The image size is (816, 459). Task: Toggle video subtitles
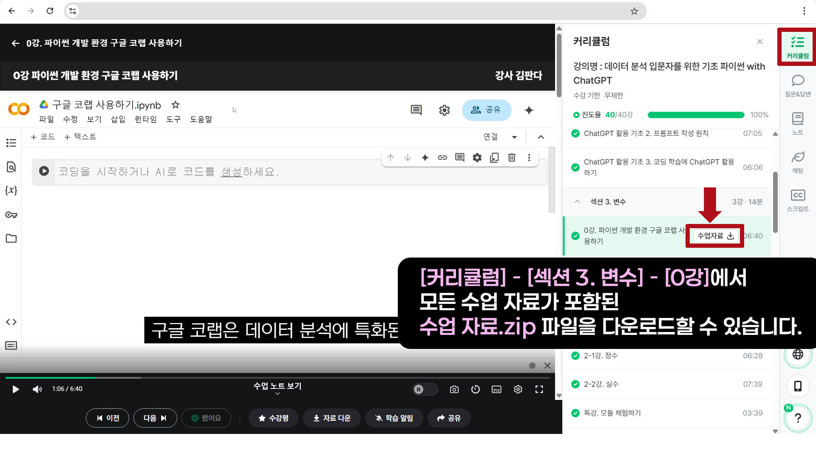point(496,389)
